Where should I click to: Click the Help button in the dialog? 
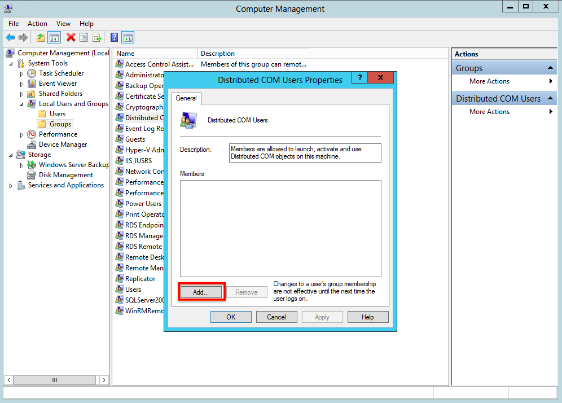pos(368,317)
